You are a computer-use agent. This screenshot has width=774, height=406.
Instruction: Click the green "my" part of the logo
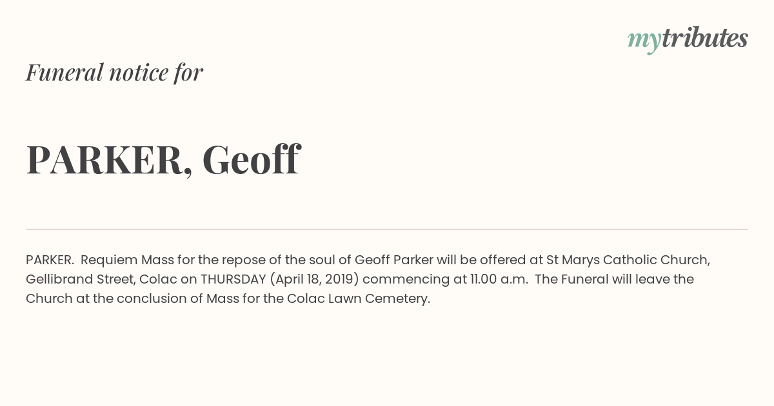(x=644, y=41)
